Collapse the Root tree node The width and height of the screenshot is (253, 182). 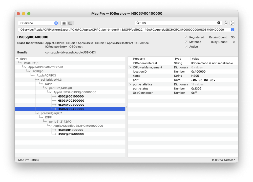pyautogui.click(x=17, y=59)
